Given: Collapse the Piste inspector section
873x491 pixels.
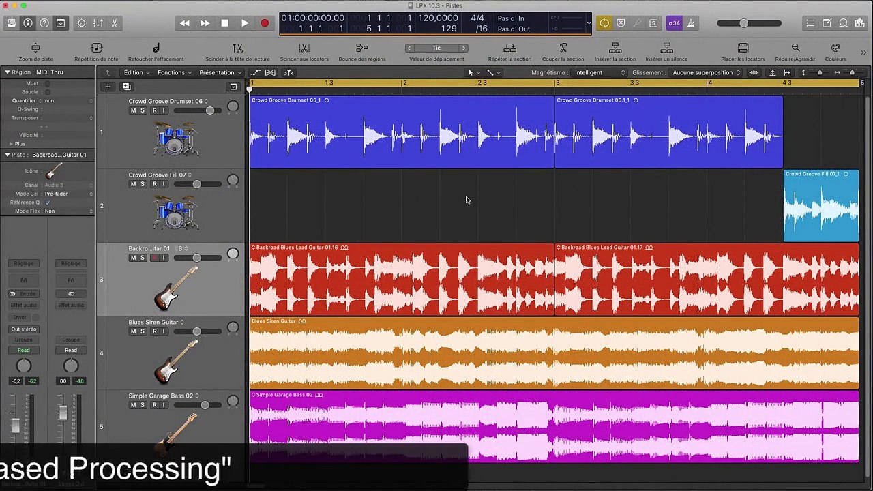Looking at the screenshot, I should point(7,155).
